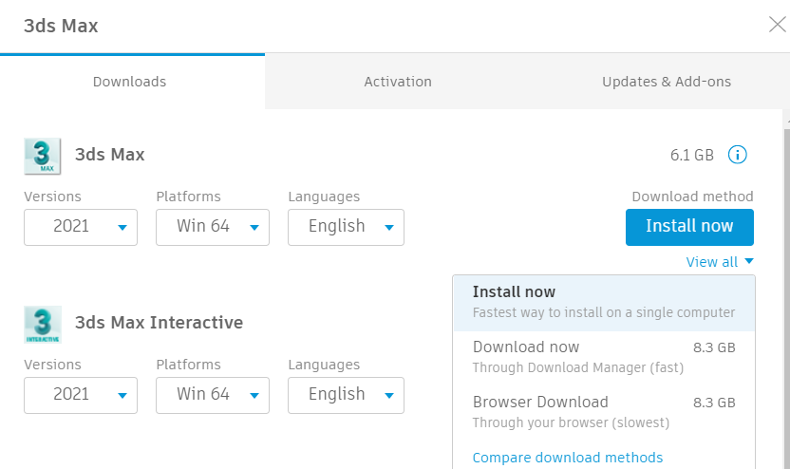The image size is (790, 469).
Task: Click the 3ds Max product icon
Action: pos(43,156)
